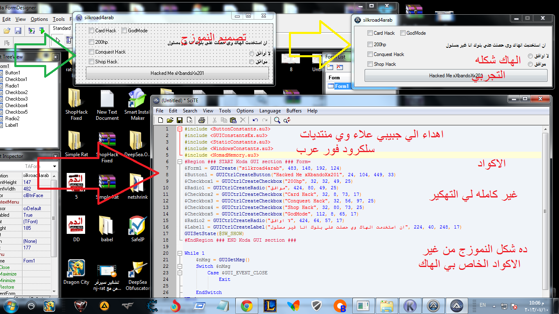This screenshot has width=559, height=314.
Task: Tick GodMode checkbox in running silkroad4arab window
Action: [403, 33]
